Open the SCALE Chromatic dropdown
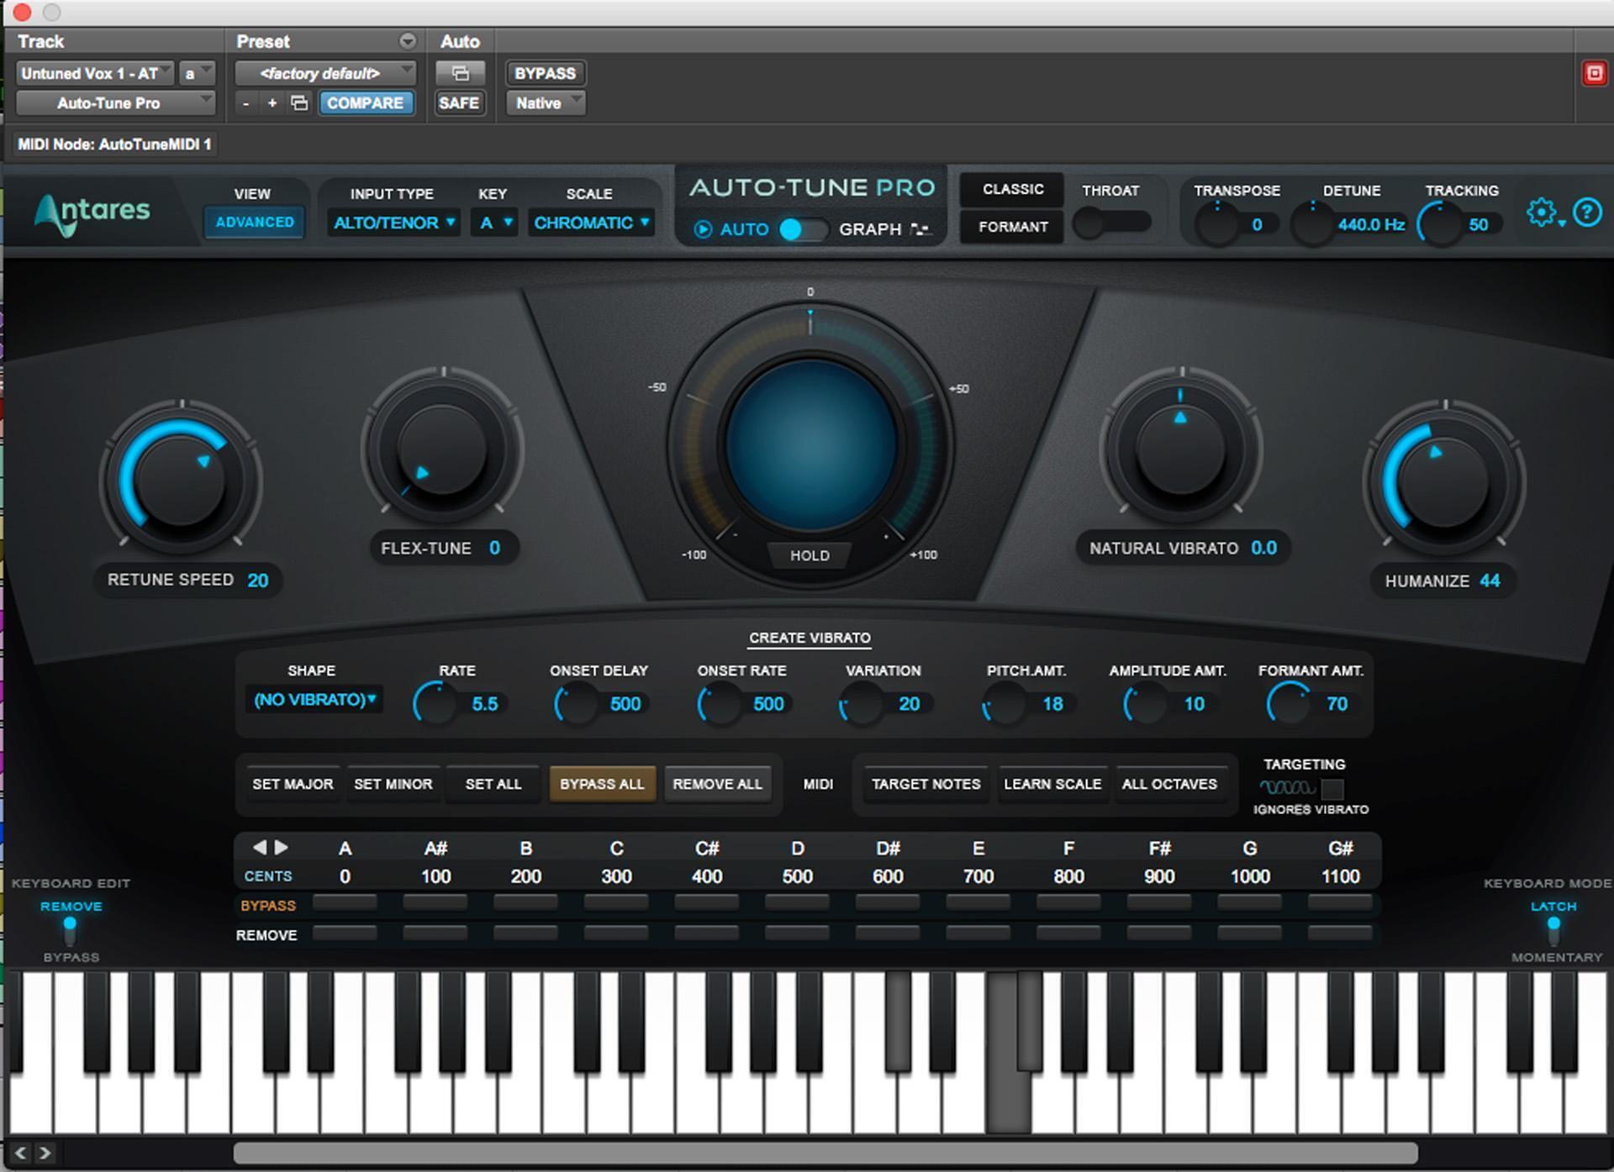This screenshot has width=1614, height=1172. [592, 223]
